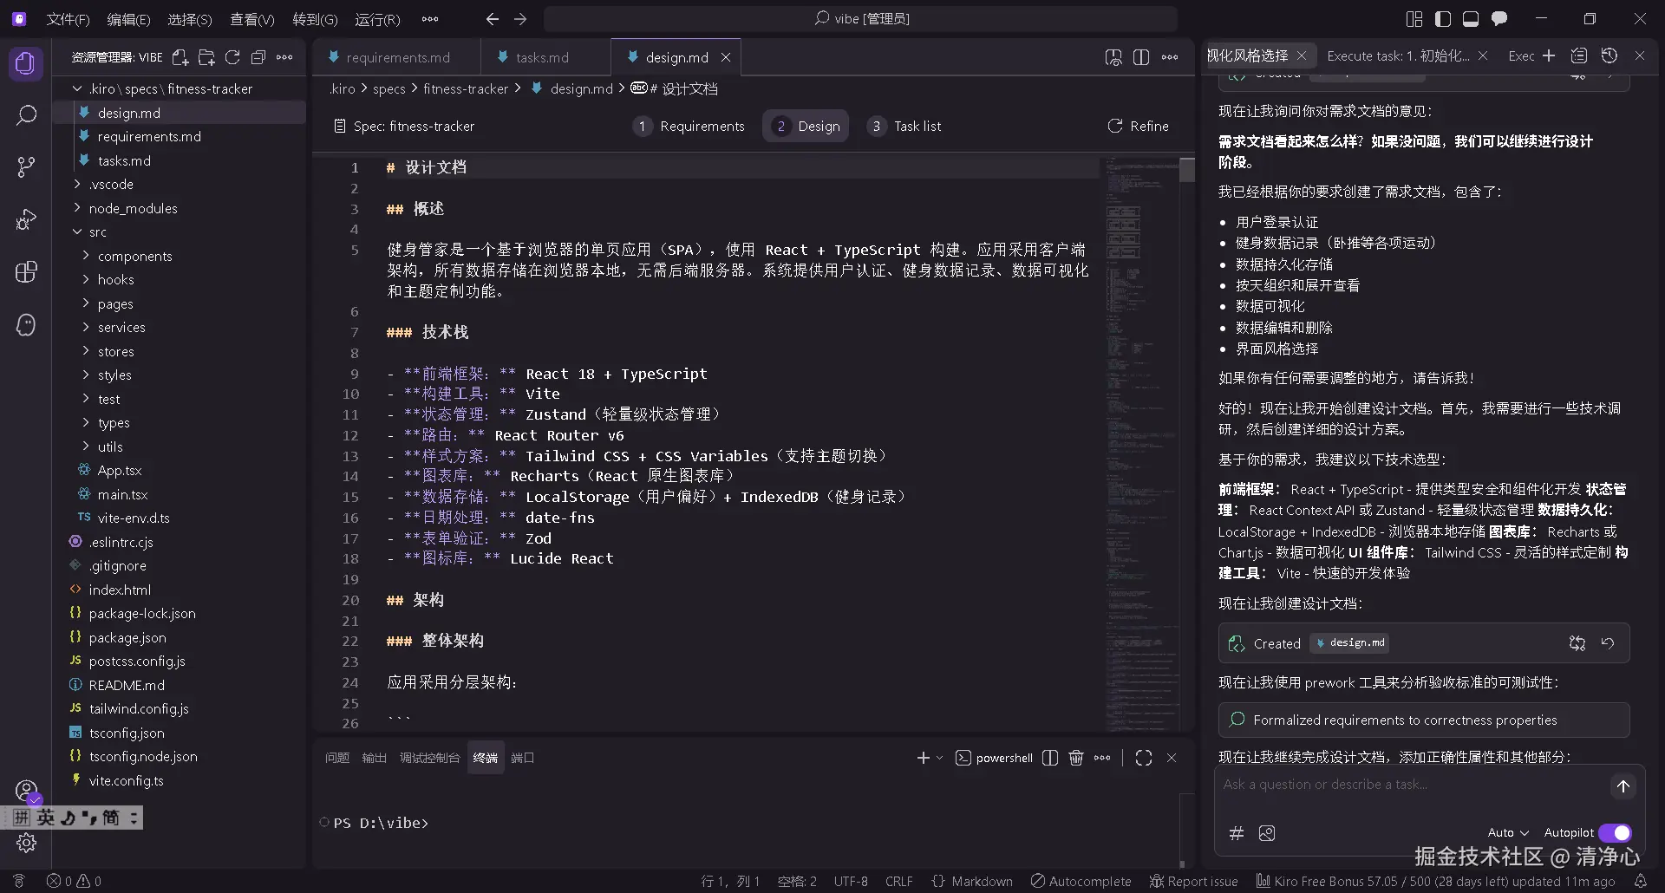
Task: Refresh the explorer file tree
Action: tap(232, 57)
